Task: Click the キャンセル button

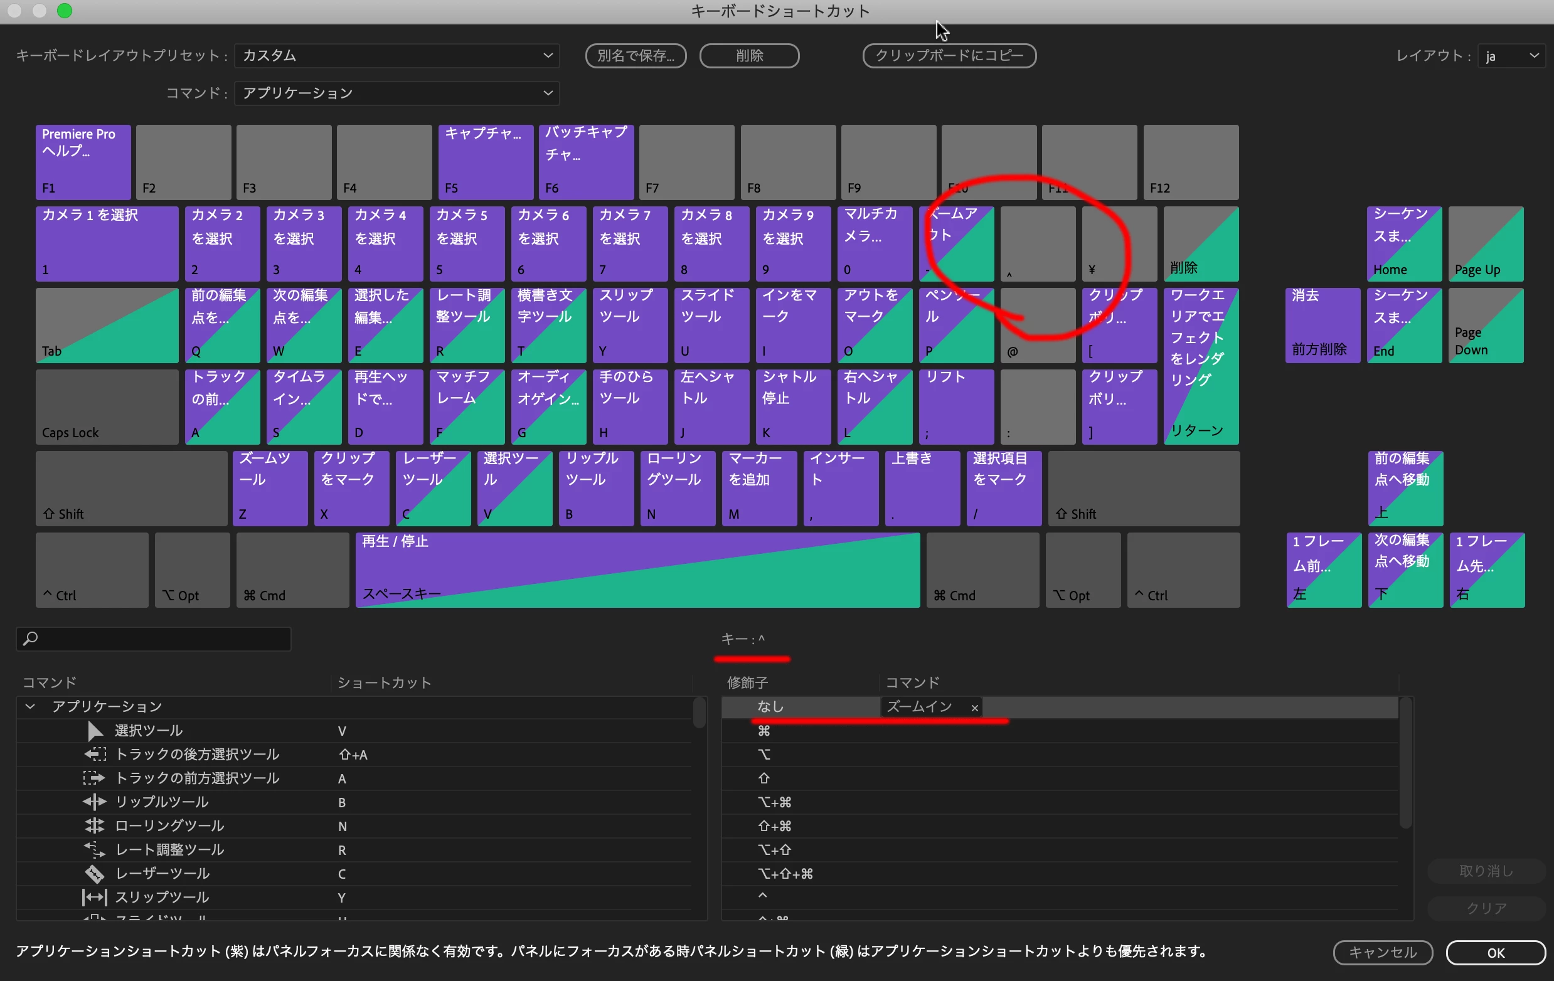Action: click(x=1382, y=952)
